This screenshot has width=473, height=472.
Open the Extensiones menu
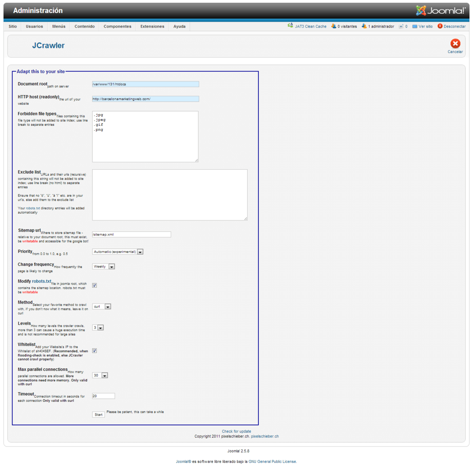click(152, 26)
